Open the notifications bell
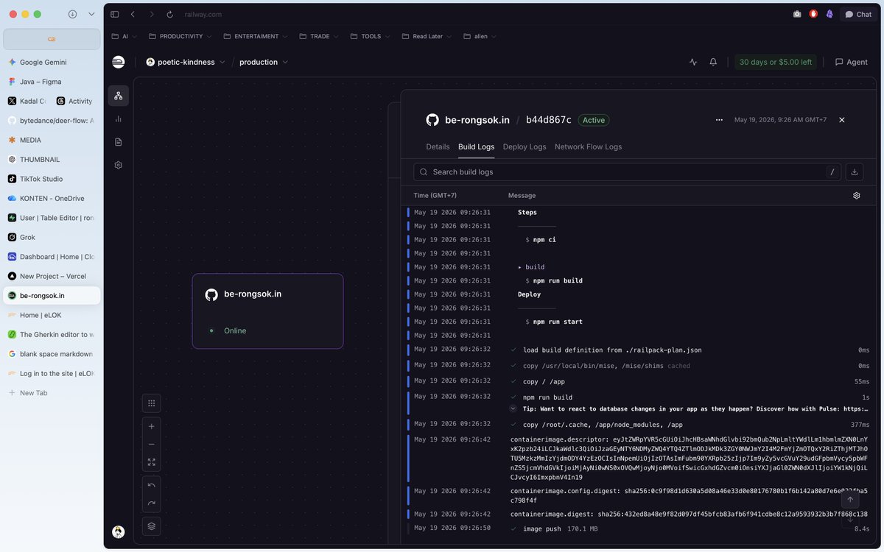The height and width of the screenshot is (552, 884). 713,63
